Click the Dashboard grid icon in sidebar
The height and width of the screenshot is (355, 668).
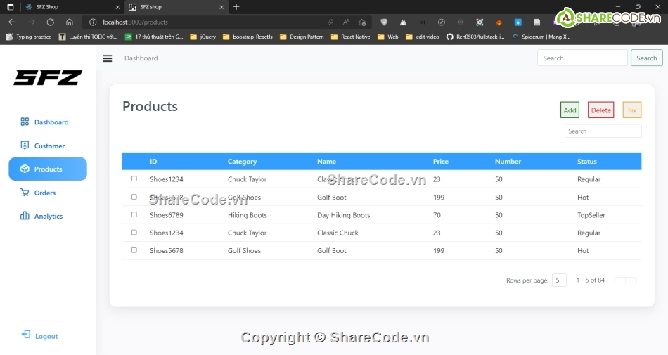(25, 122)
